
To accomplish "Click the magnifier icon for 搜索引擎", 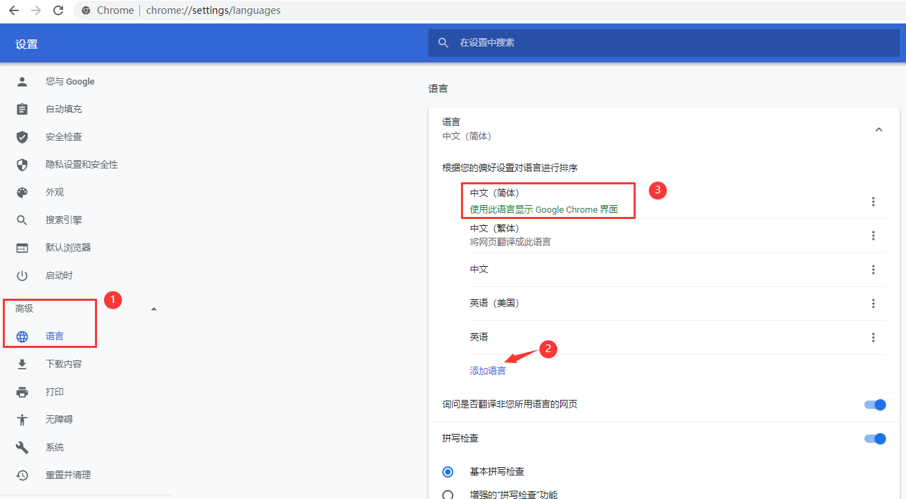I will pyautogui.click(x=22, y=220).
